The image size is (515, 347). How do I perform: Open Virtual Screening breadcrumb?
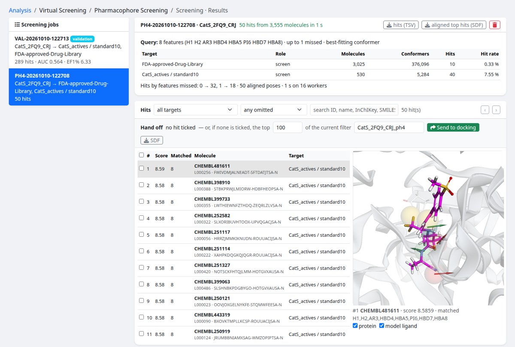coord(63,10)
